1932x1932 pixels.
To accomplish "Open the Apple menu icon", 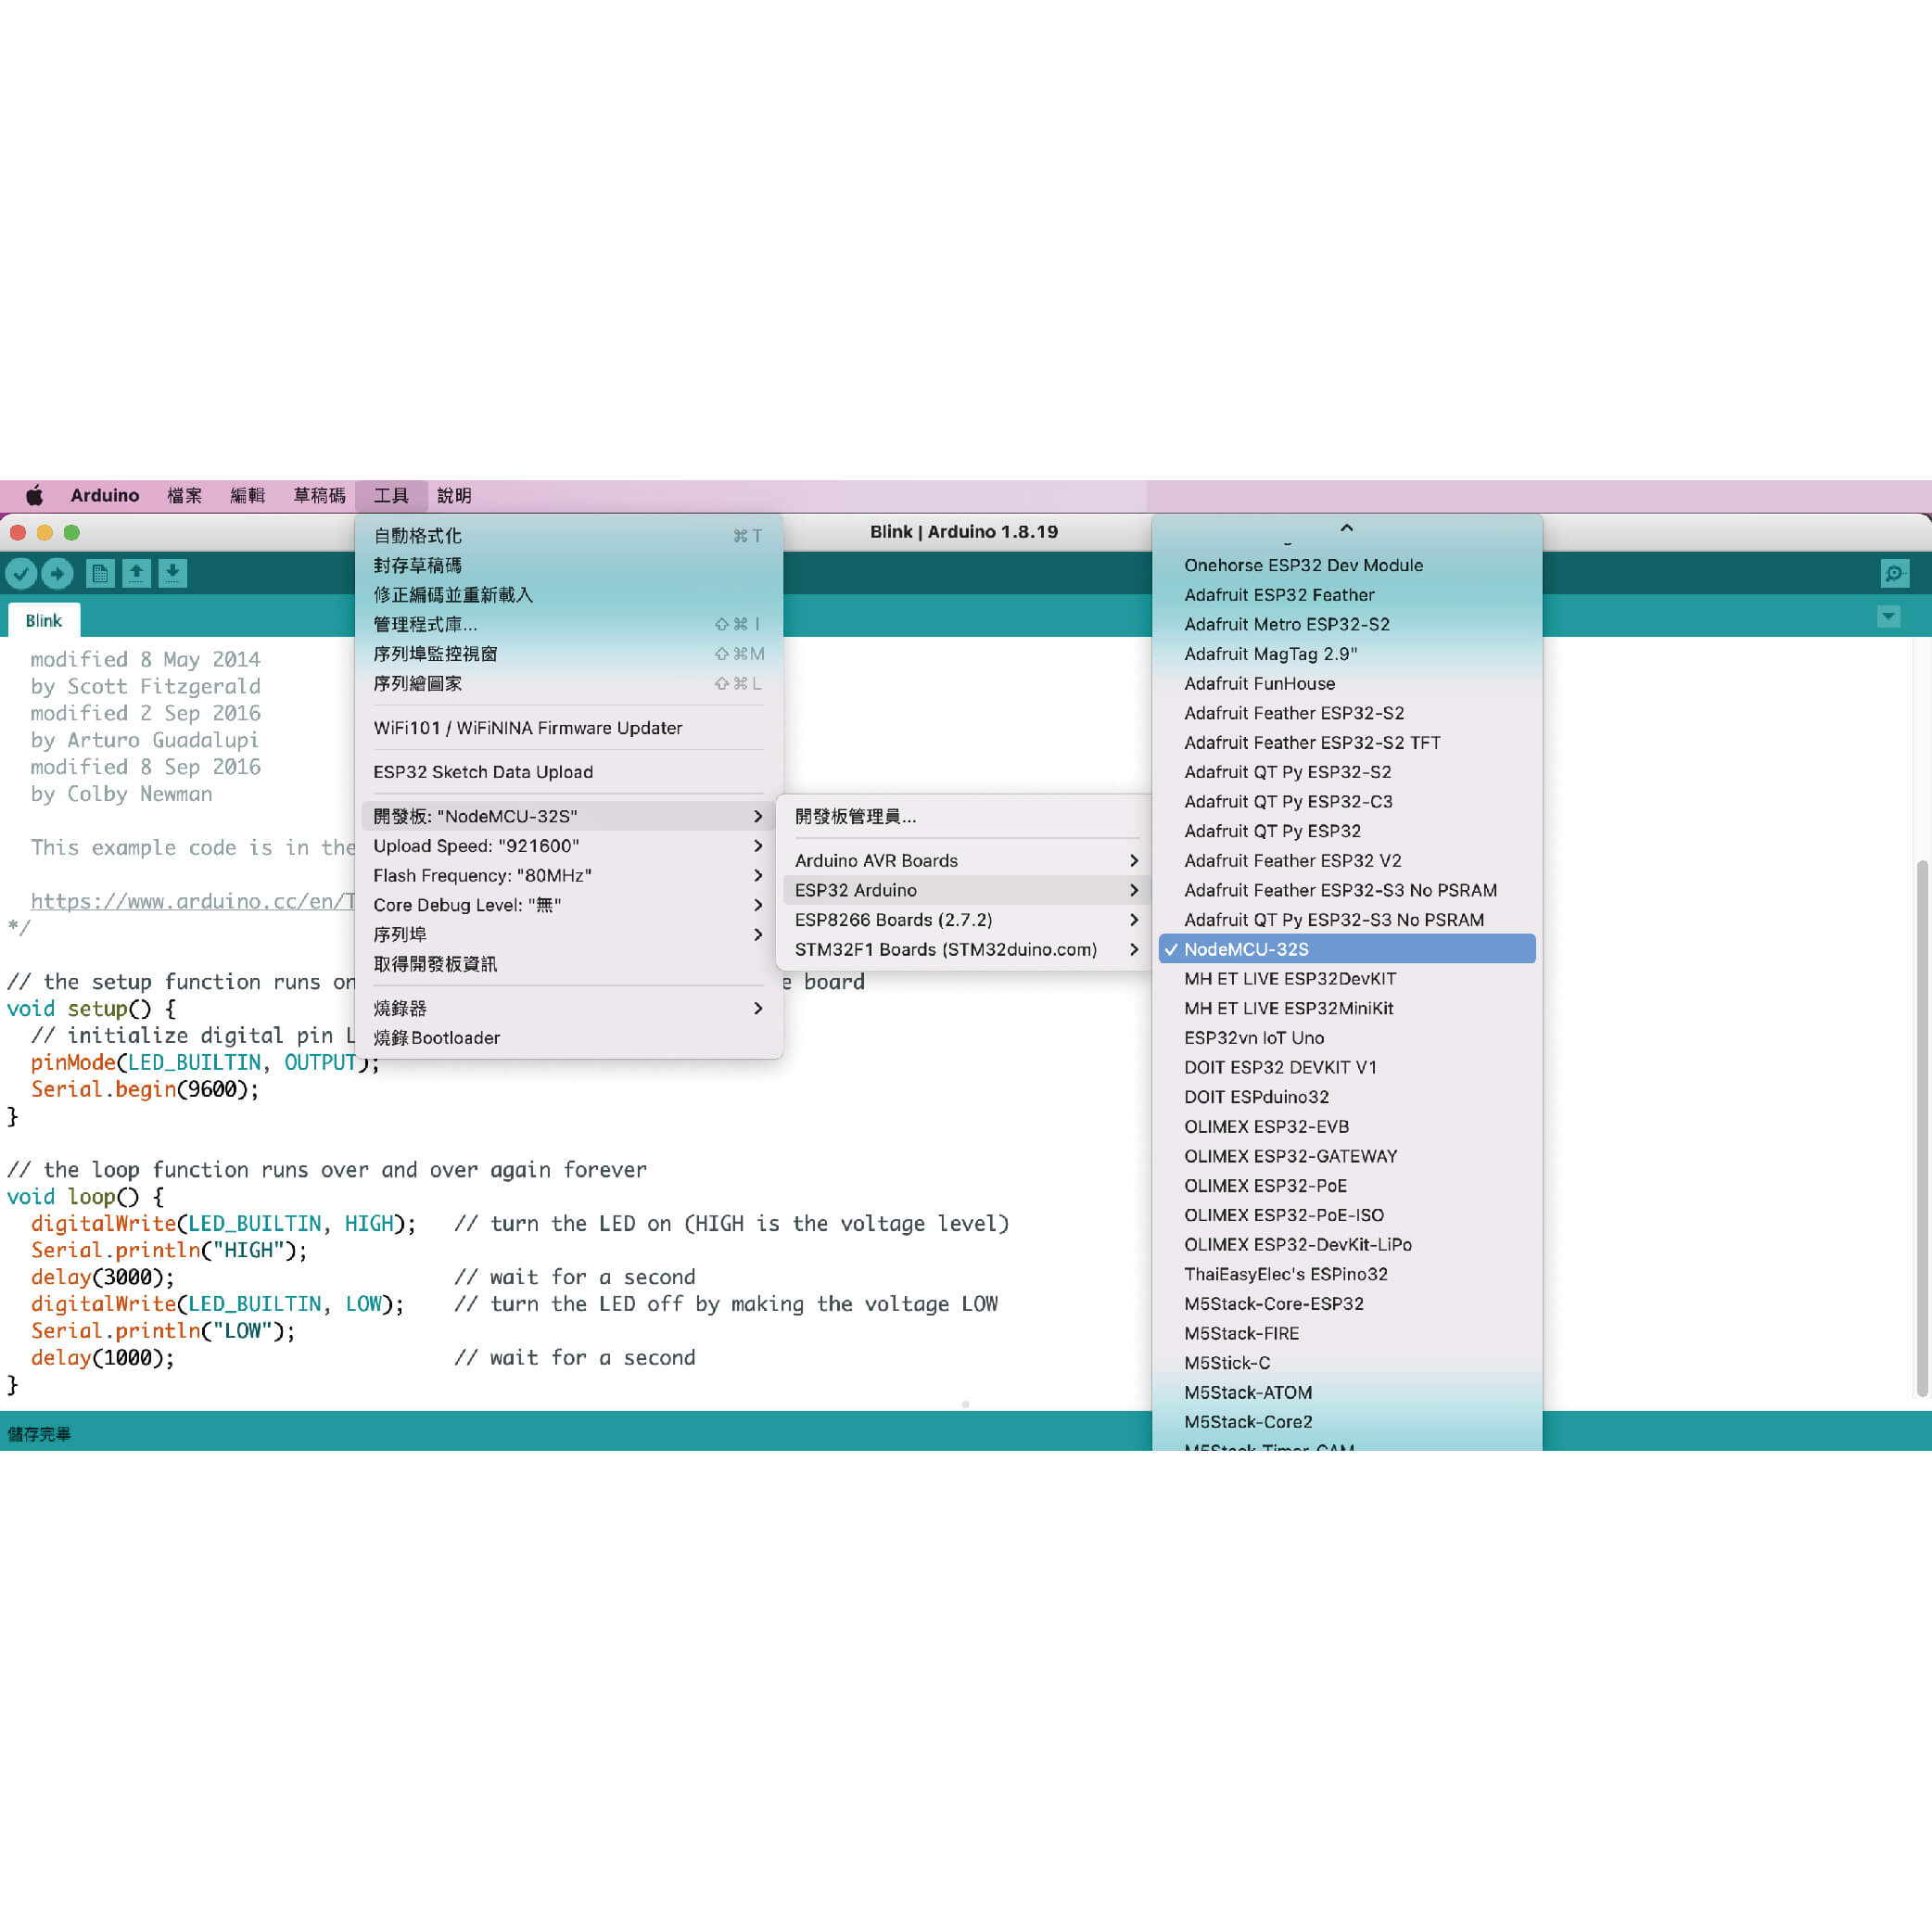I will 34,495.
